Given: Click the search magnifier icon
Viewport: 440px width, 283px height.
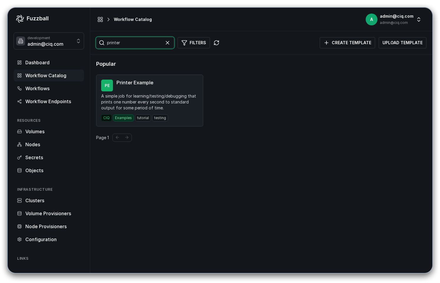Looking at the screenshot, I should pos(102,43).
